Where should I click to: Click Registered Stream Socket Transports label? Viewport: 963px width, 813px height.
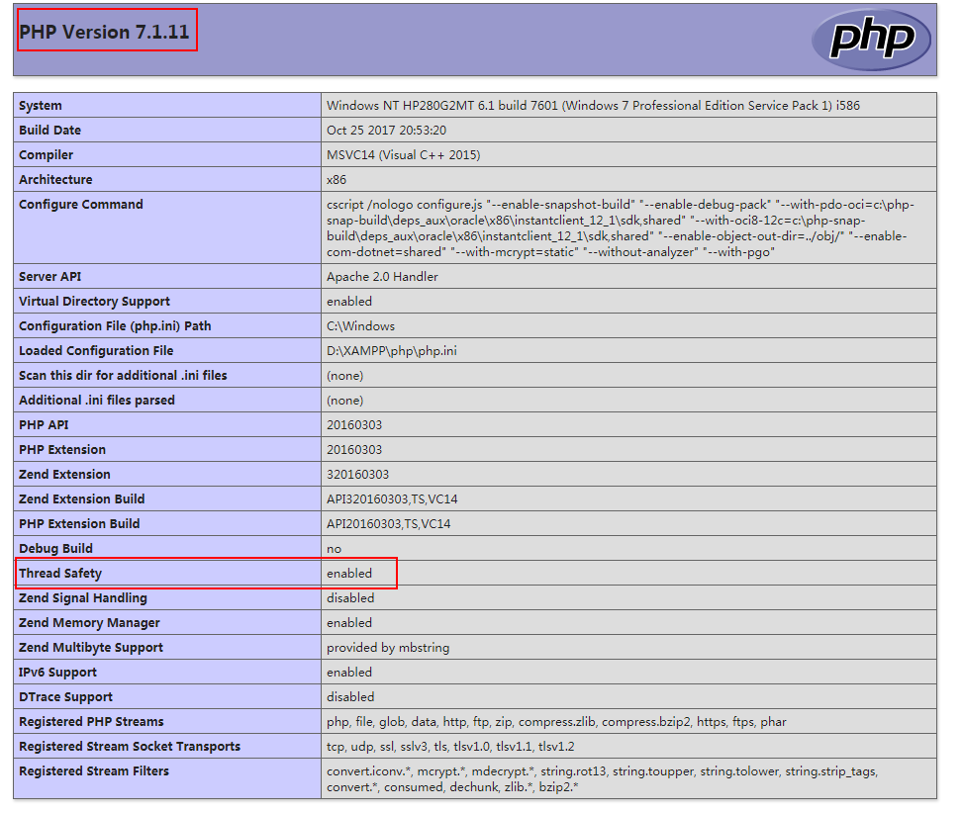click(130, 746)
